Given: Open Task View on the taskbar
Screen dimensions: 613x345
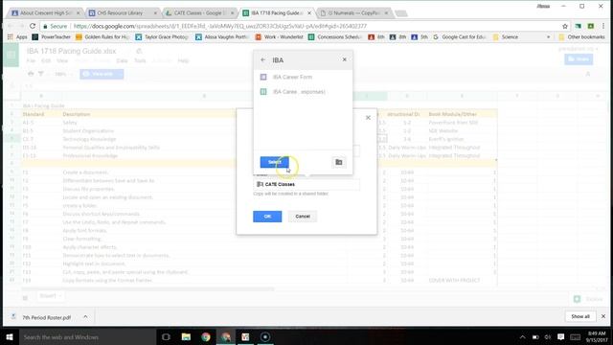Looking at the screenshot, I should click(166, 336).
